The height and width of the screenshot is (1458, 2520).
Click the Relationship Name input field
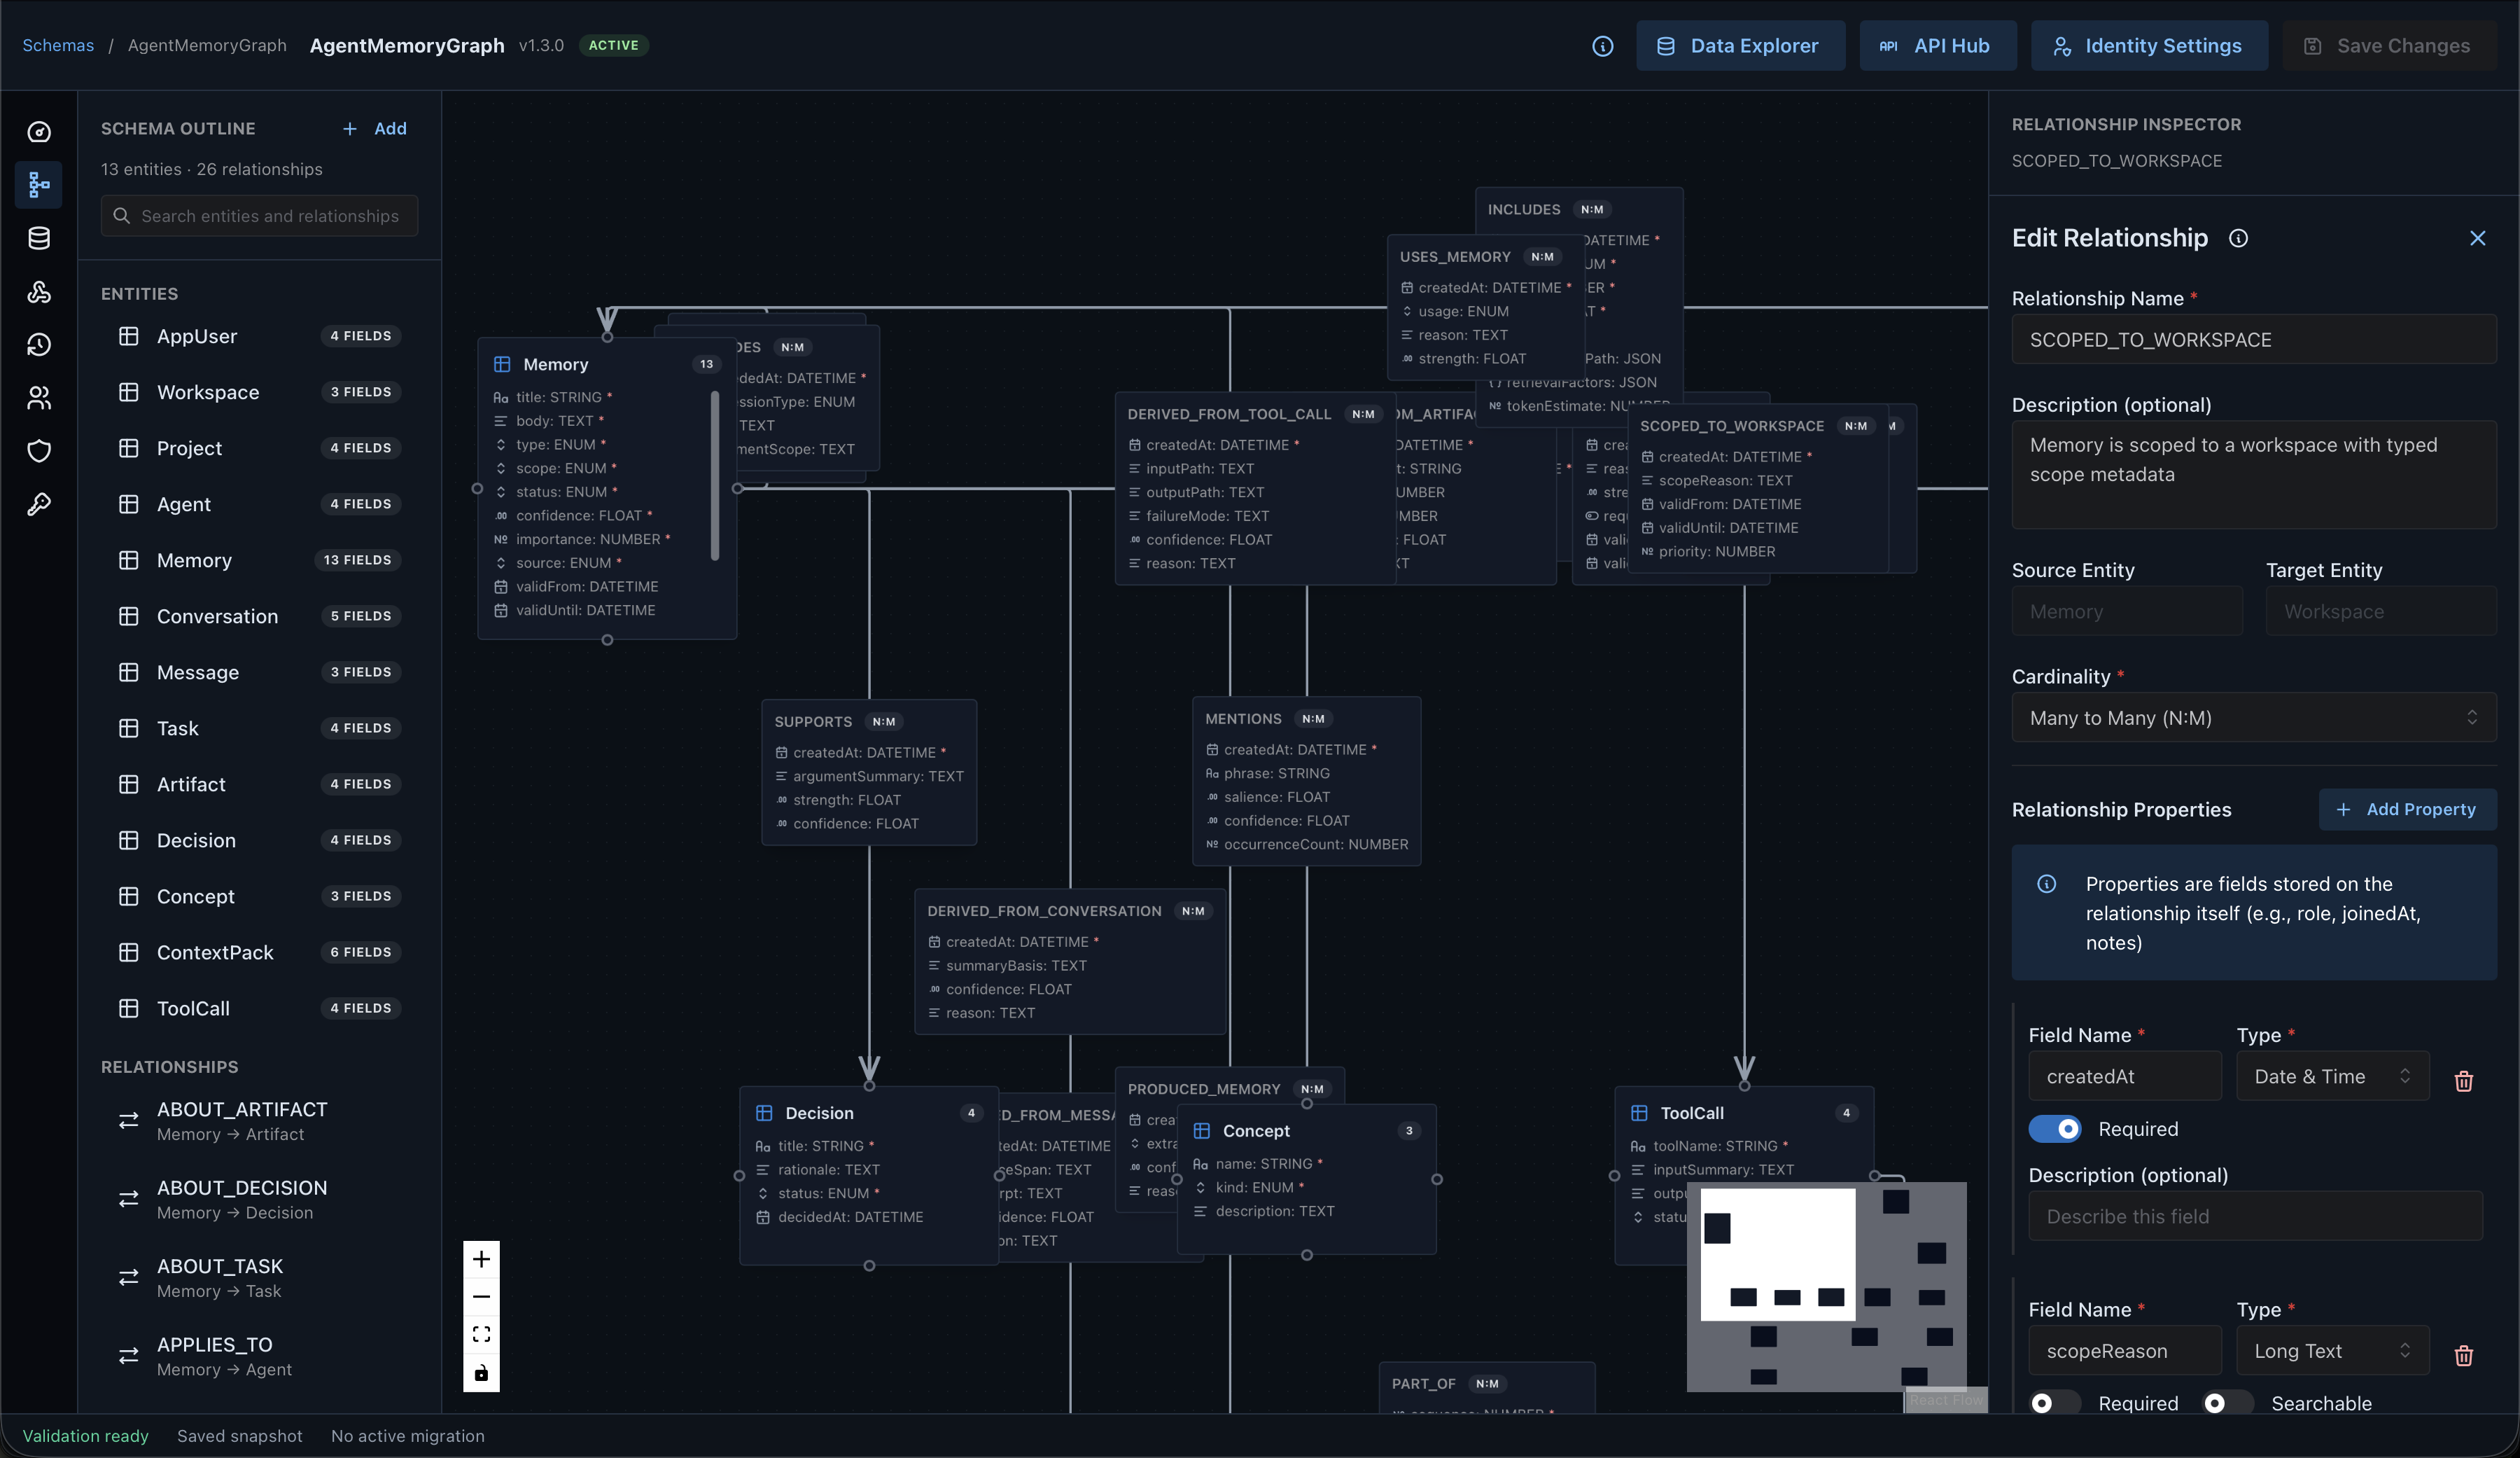pos(2254,339)
